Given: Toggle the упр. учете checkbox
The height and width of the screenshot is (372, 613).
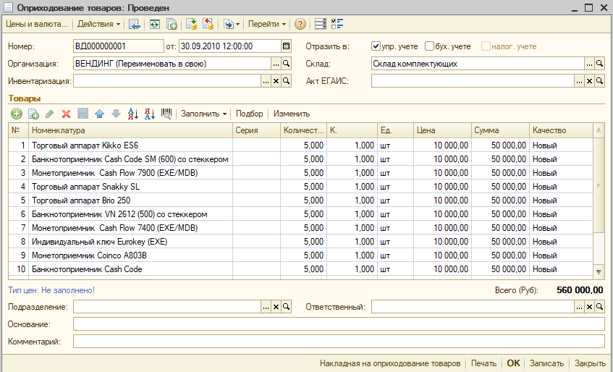Looking at the screenshot, I should [376, 46].
